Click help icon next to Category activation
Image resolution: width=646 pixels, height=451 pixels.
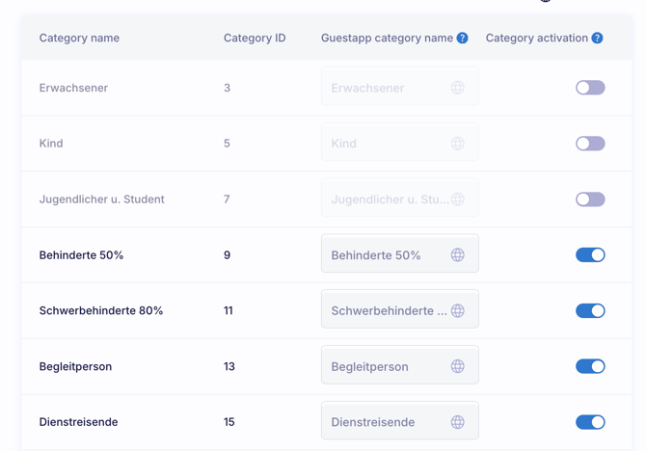pos(598,39)
